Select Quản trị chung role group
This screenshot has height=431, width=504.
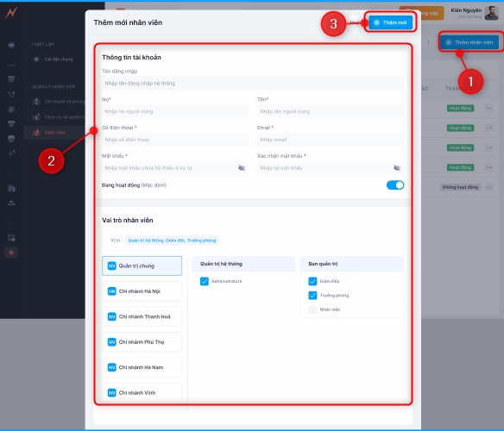tap(142, 265)
